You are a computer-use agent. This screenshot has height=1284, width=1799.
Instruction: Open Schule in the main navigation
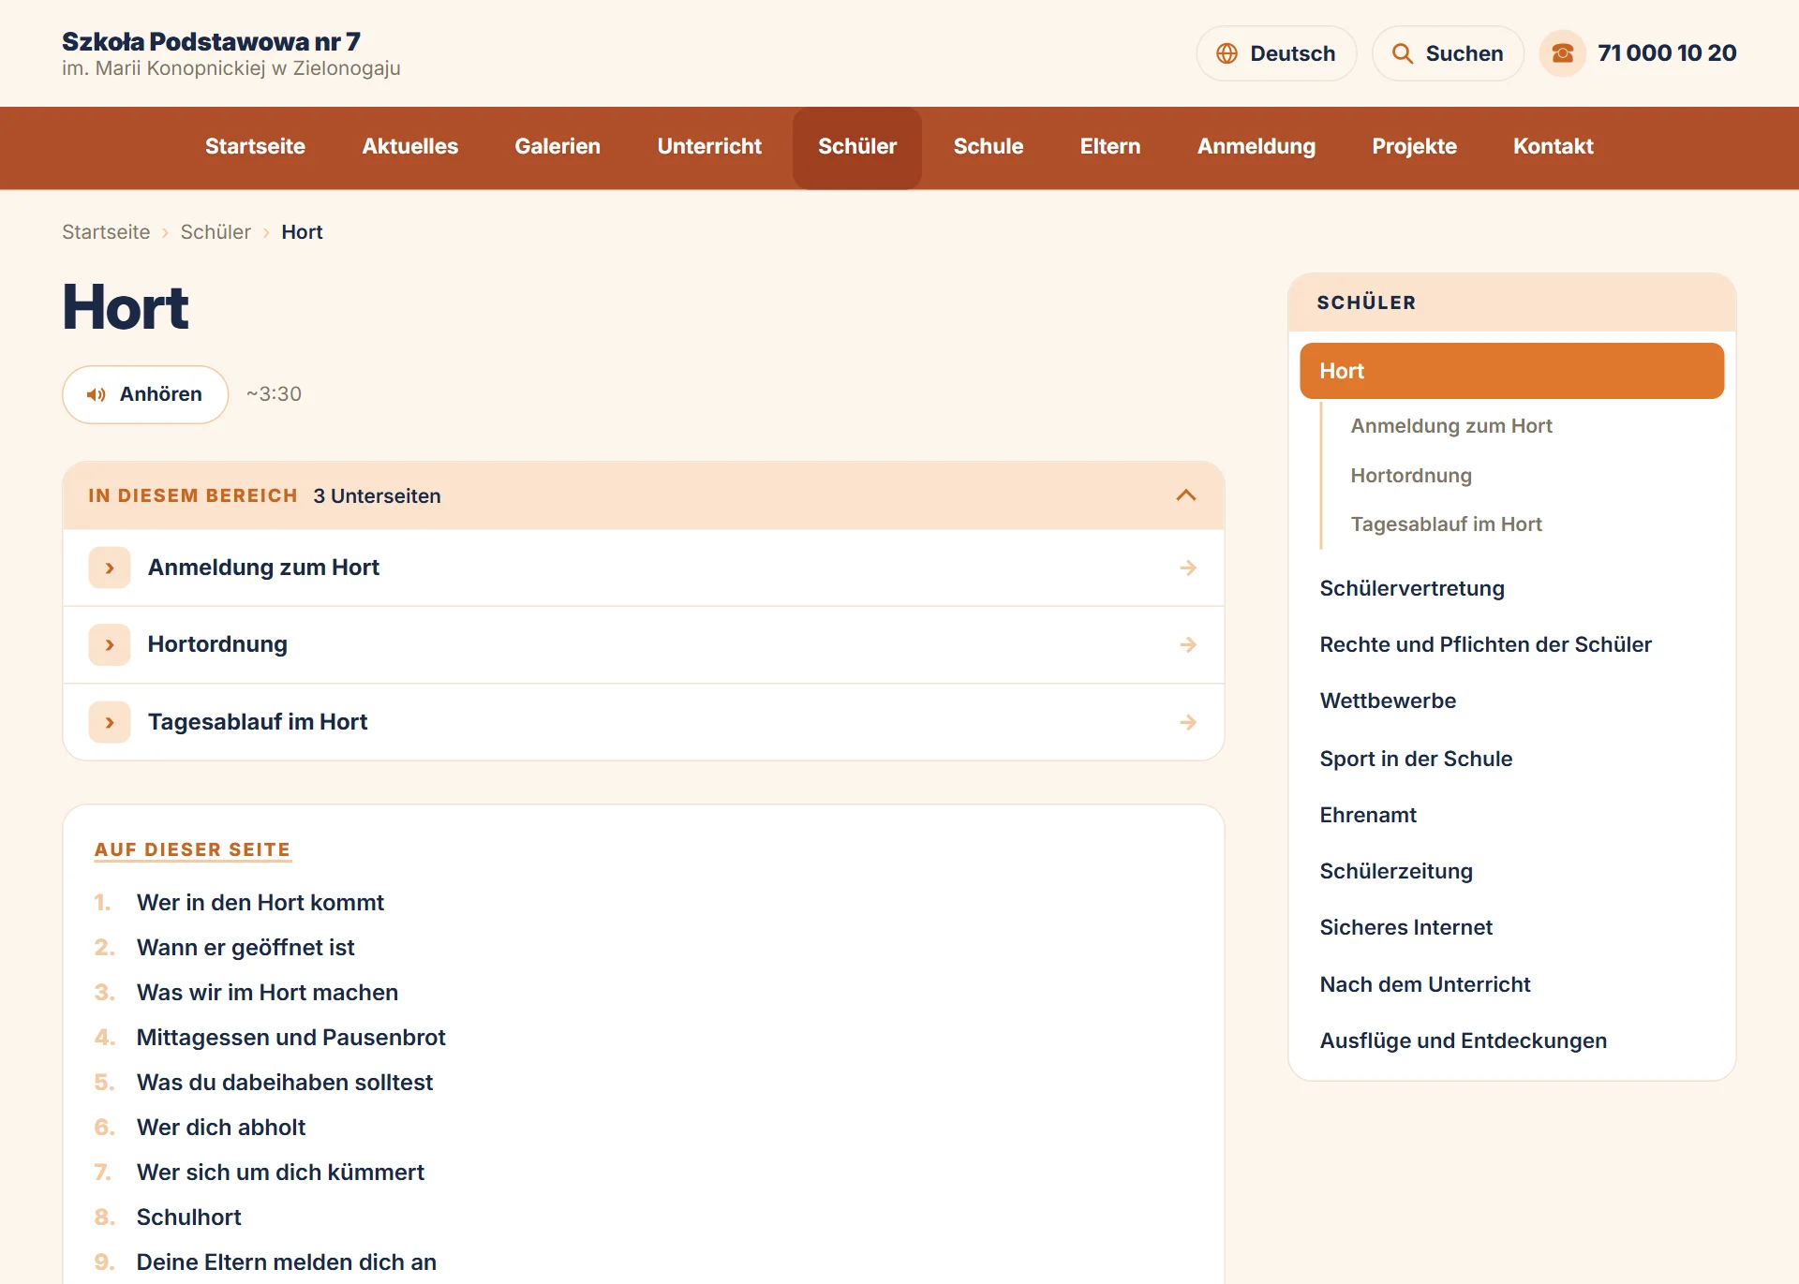tap(988, 147)
